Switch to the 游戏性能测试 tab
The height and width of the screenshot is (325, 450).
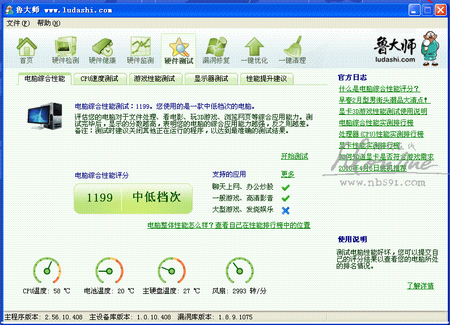154,79
